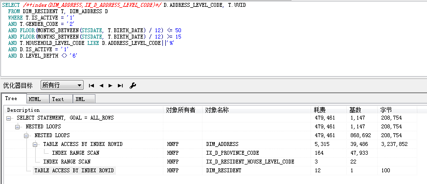This screenshot has width=427, height=184.
Task: Click the DIM_RESIDENT object name cell
Action: point(224,170)
